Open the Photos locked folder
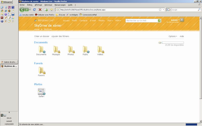This screenshot has width=202, height=126. [71, 51]
